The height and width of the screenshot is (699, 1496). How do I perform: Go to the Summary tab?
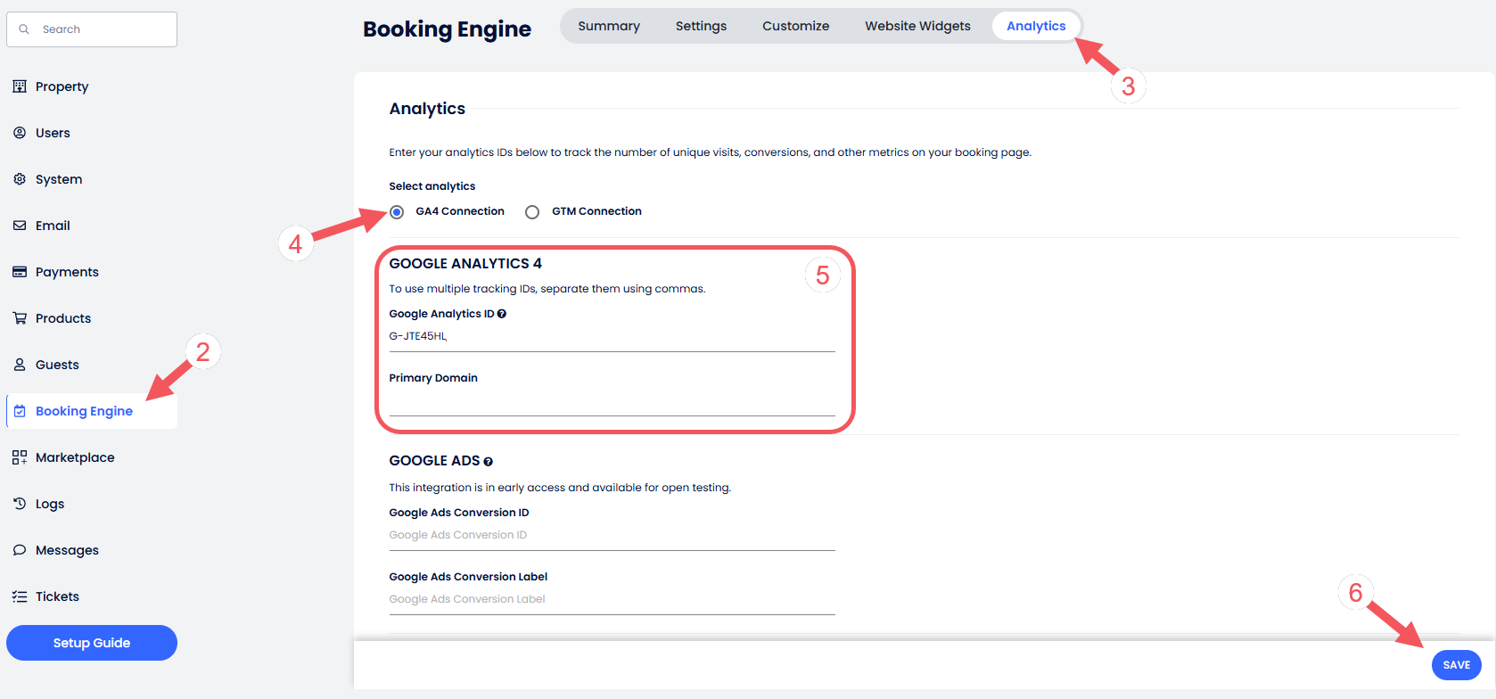point(609,26)
